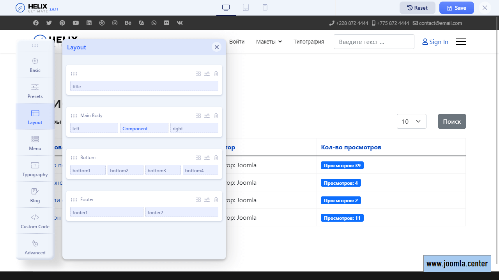The image size is (499, 280).
Task: Click the YouTube icon in top bar
Action: 76,23
